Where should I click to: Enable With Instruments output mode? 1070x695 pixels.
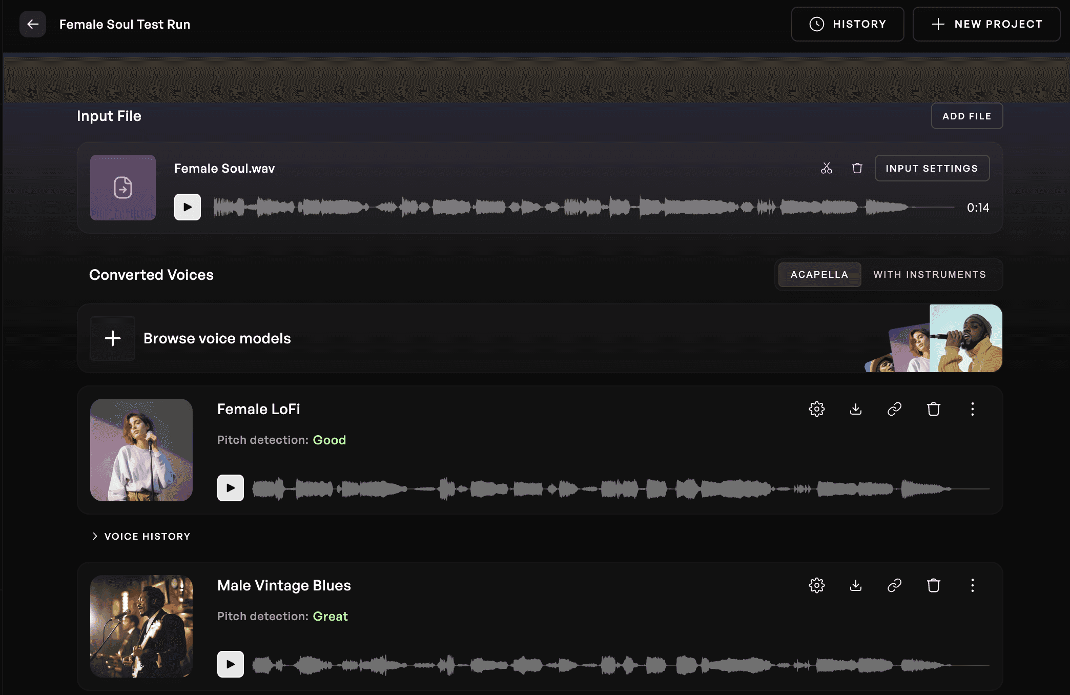click(x=929, y=274)
